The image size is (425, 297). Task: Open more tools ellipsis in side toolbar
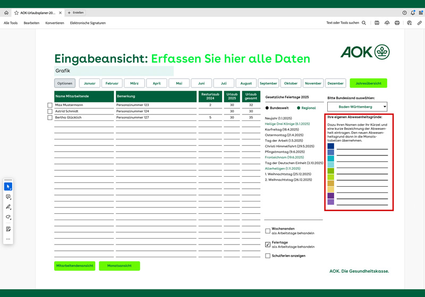(8, 239)
